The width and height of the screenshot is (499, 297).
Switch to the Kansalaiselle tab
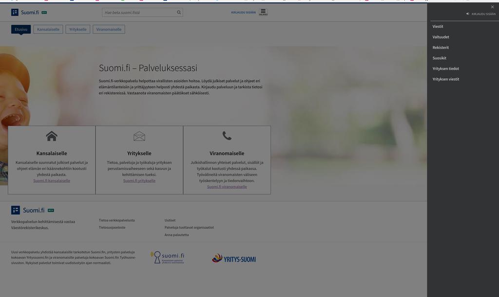[x=48, y=29]
